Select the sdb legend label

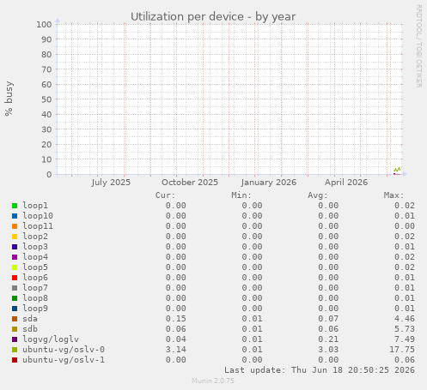click(x=30, y=329)
